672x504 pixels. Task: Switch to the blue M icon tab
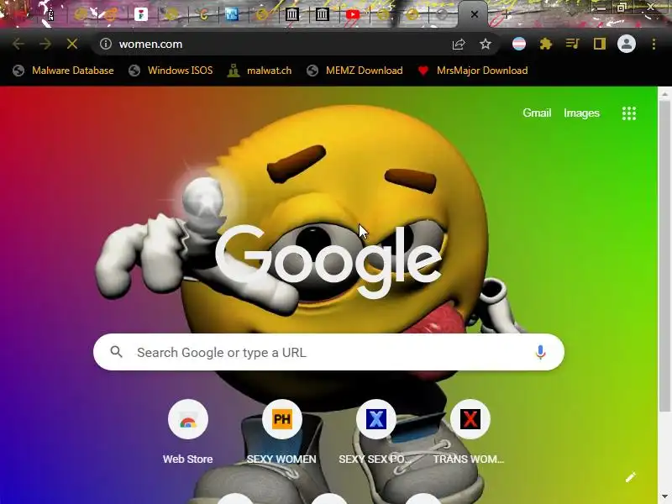[x=232, y=14]
